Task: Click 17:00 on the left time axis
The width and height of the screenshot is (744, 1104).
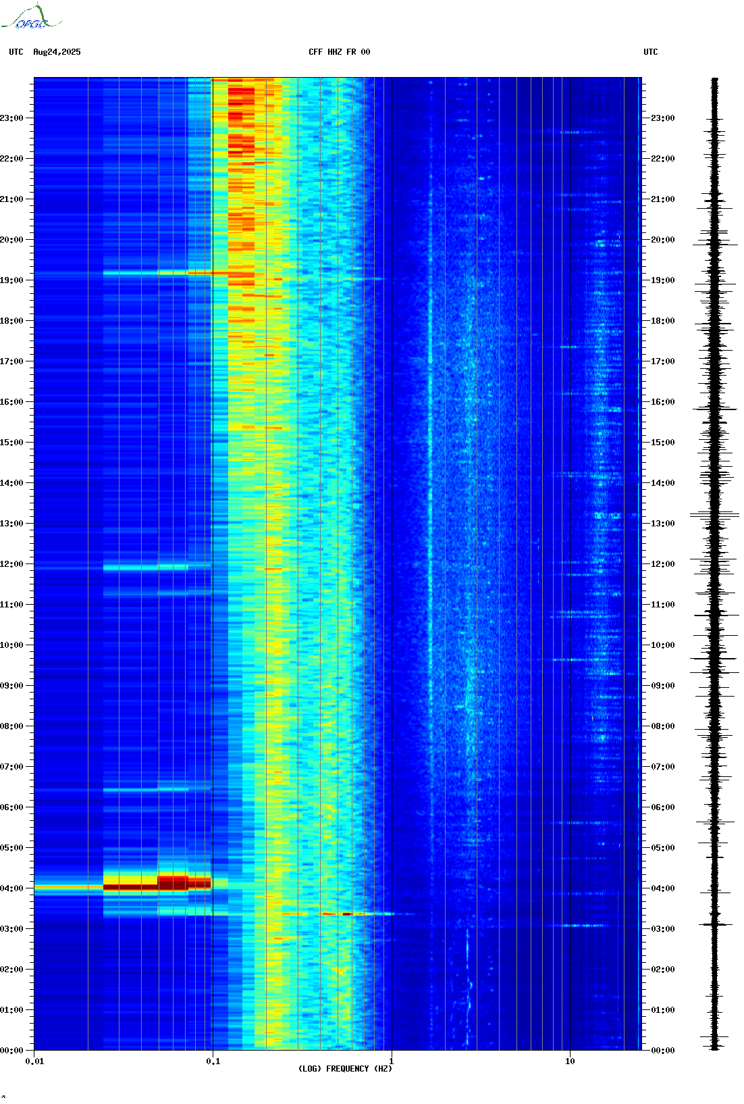Action: click(x=11, y=361)
